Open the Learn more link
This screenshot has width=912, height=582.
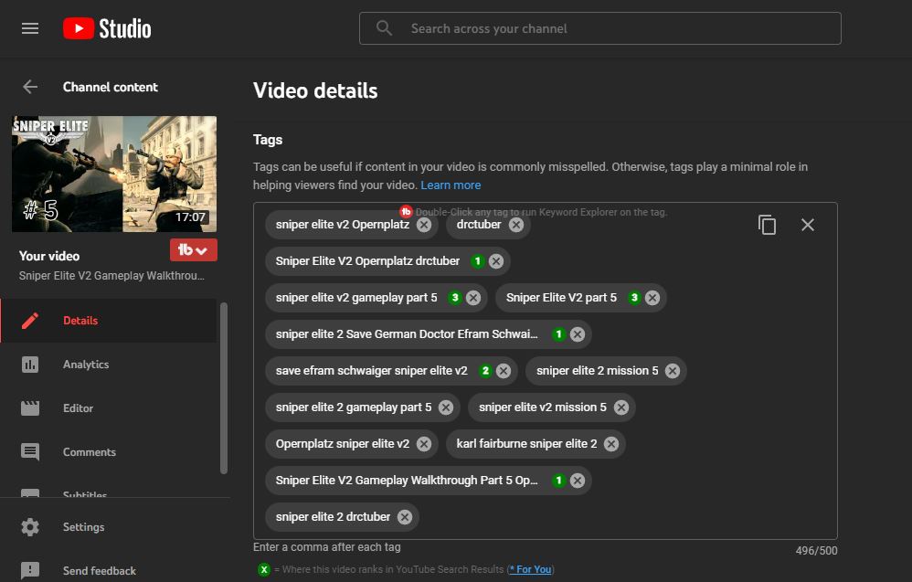tap(451, 185)
